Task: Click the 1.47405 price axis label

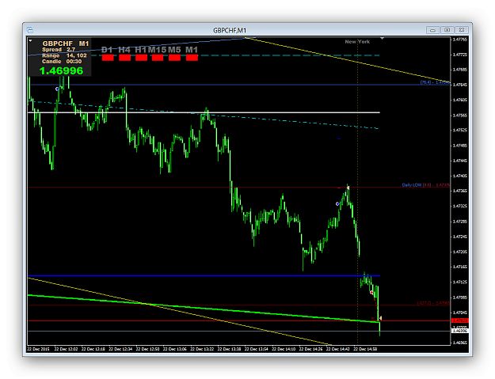Action: (x=460, y=176)
